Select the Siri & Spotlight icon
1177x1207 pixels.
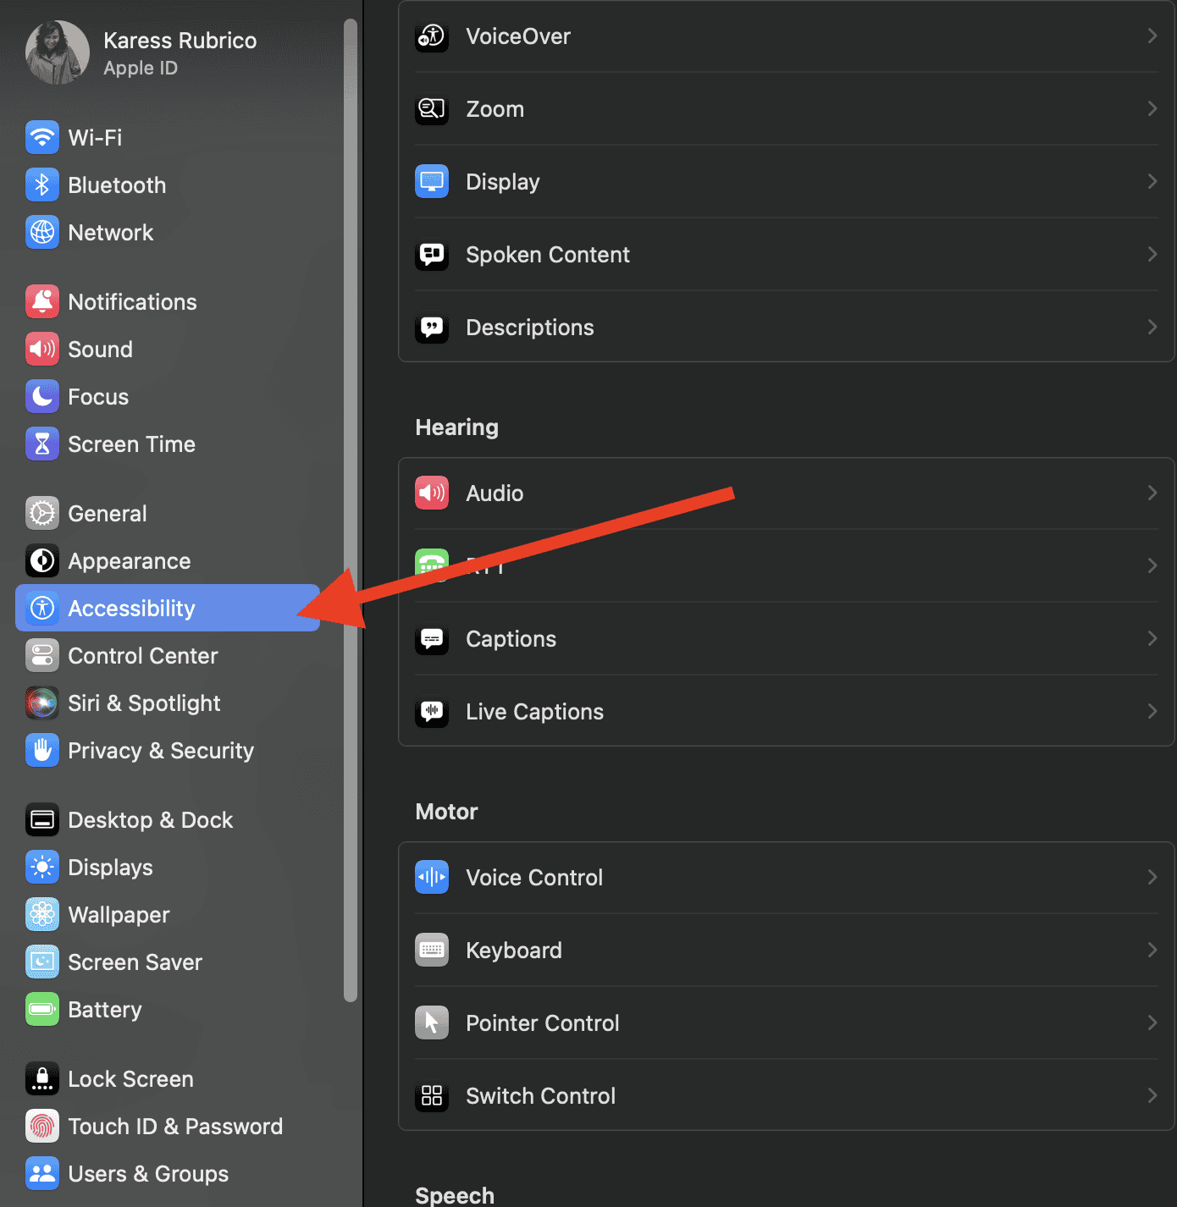click(x=41, y=703)
